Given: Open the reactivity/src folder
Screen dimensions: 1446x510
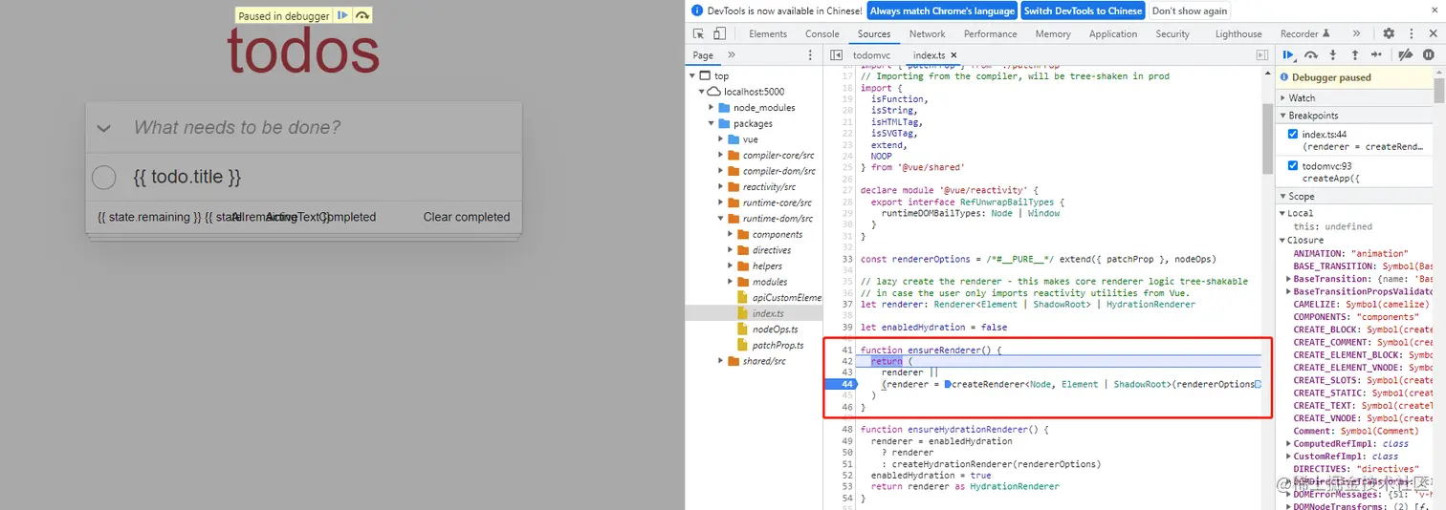Looking at the screenshot, I should 768,186.
